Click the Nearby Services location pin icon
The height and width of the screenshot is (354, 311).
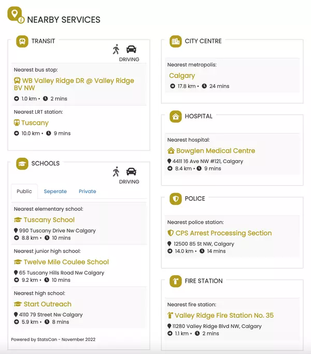coord(16,15)
